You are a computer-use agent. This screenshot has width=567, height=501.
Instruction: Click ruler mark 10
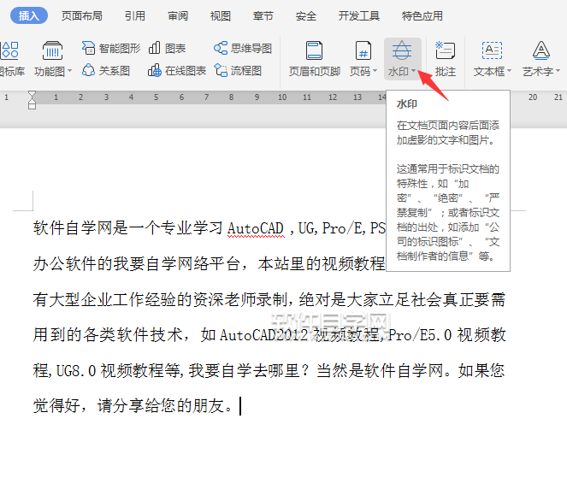pyautogui.click(x=282, y=97)
